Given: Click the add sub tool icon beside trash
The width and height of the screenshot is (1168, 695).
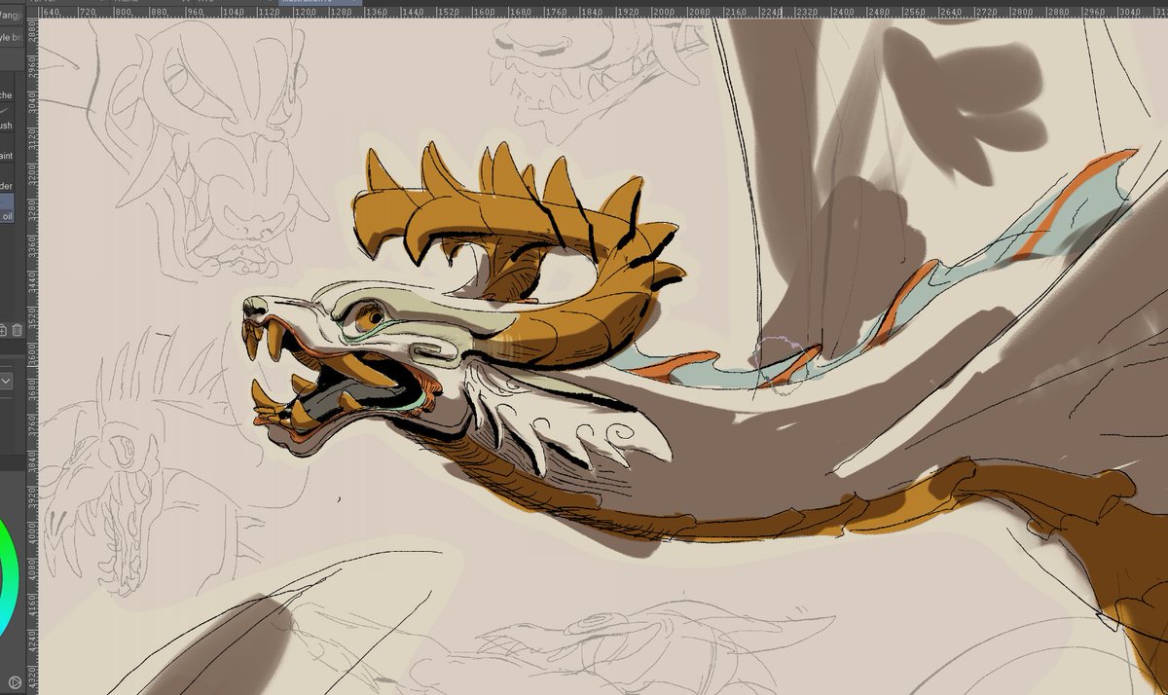Looking at the screenshot, I should [x=3, y=331].
